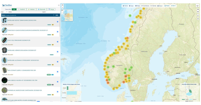
Task: Click the Sign in link
Action: [173, 5]
